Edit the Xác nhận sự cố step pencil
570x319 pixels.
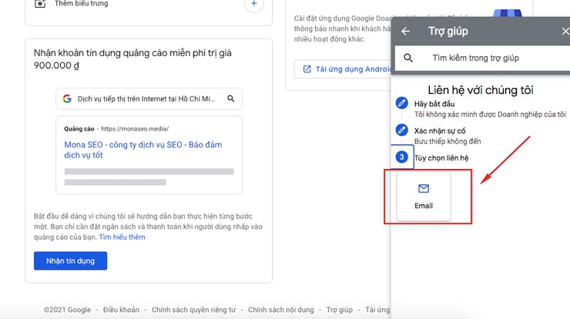tap(401, 130)
